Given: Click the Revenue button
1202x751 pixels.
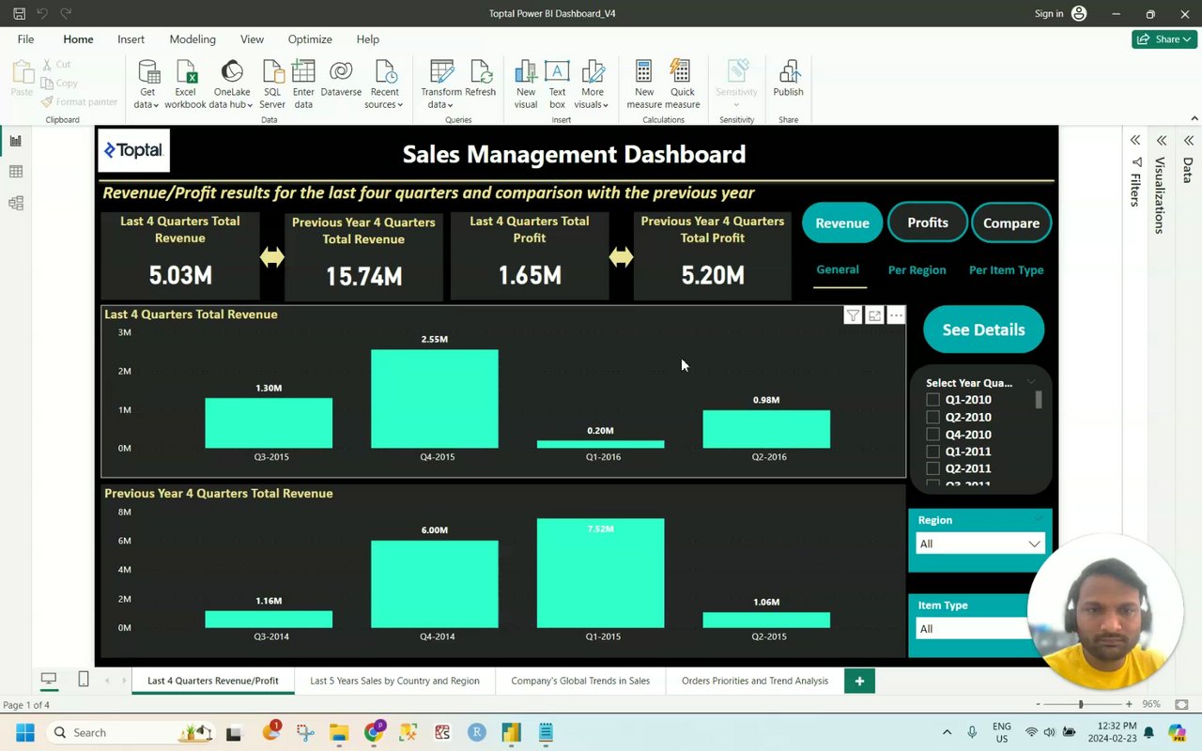Looking at the screenshot, I should click(x=842, y=223).
